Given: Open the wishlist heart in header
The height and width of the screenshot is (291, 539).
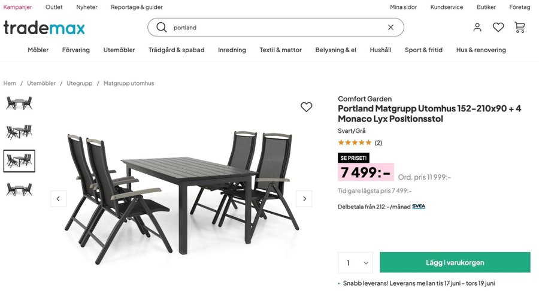Looking at the screenshot, I should point(498,28).
